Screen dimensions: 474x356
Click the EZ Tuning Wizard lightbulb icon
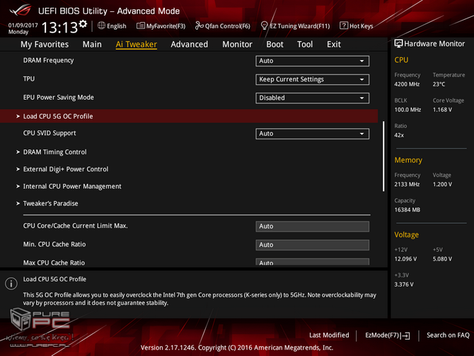tap(264, 25)
